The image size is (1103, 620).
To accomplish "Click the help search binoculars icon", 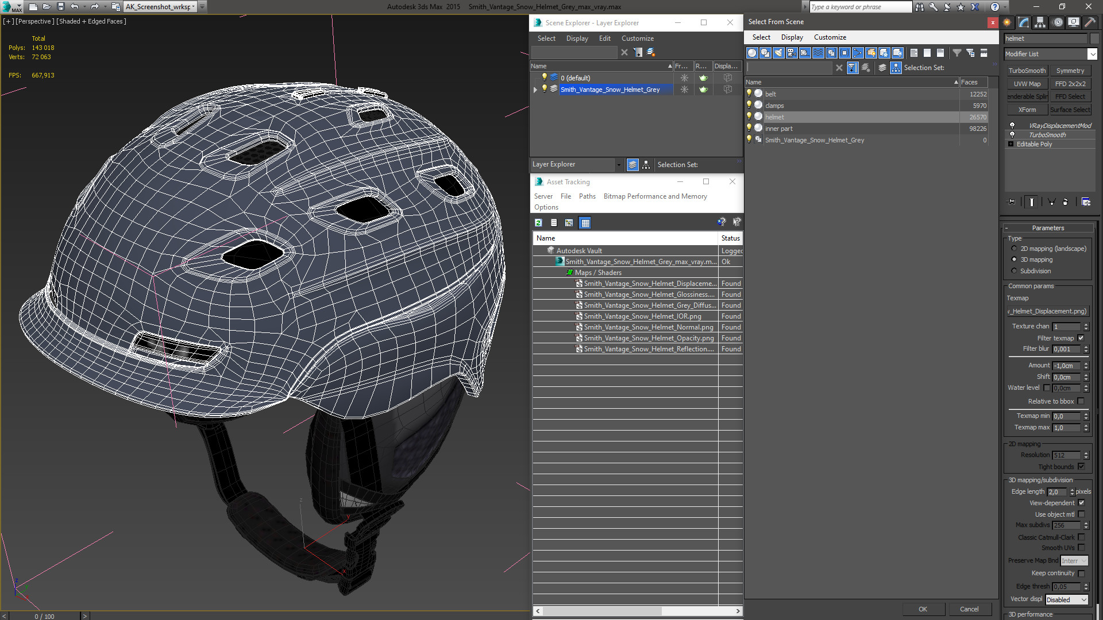I will pyautogui.click(x=920, y=7).
